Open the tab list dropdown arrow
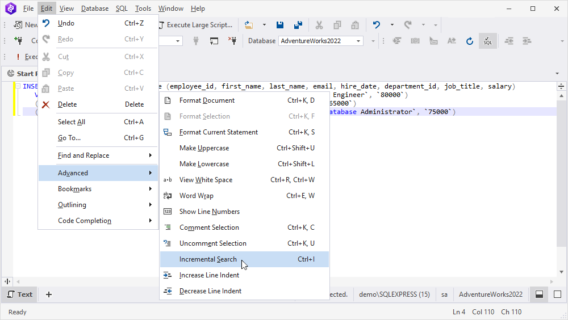 (557, 74)
